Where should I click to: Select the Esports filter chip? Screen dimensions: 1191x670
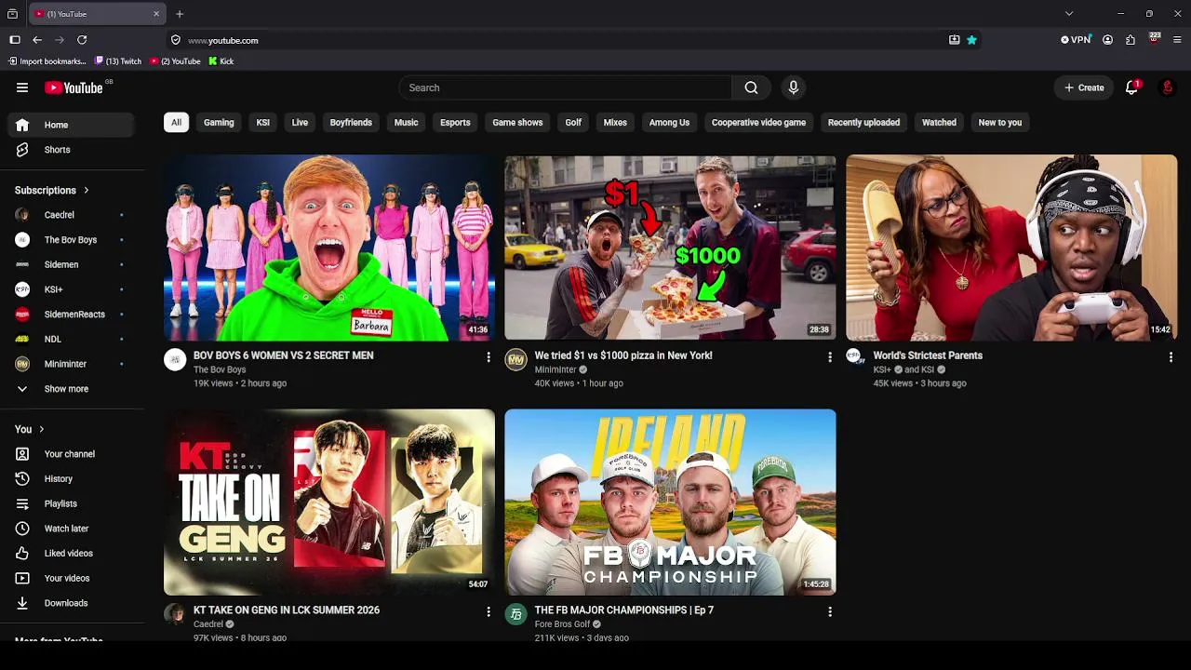pos(455,122)
